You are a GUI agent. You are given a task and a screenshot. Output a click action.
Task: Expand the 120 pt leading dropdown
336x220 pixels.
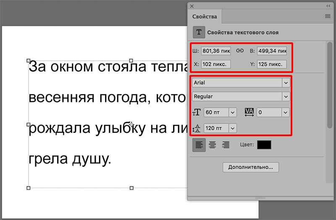(233, 128)
